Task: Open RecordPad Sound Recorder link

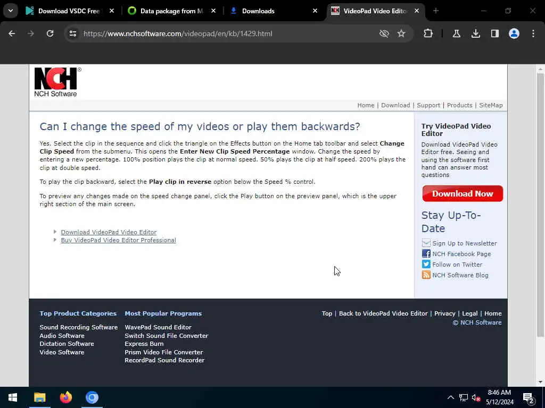Action: click(164, 360)
